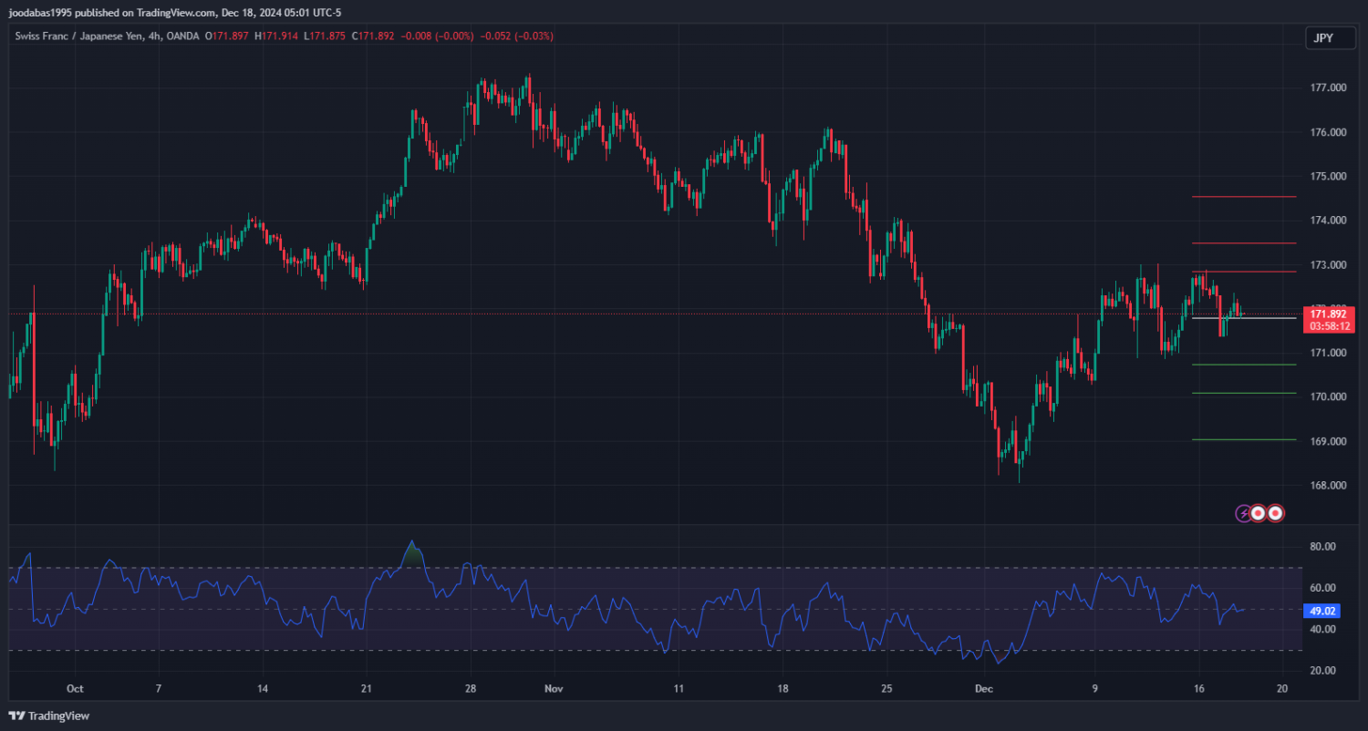Click the symbol name Swiss Franc / Japanese Yen

click(80, 36)
